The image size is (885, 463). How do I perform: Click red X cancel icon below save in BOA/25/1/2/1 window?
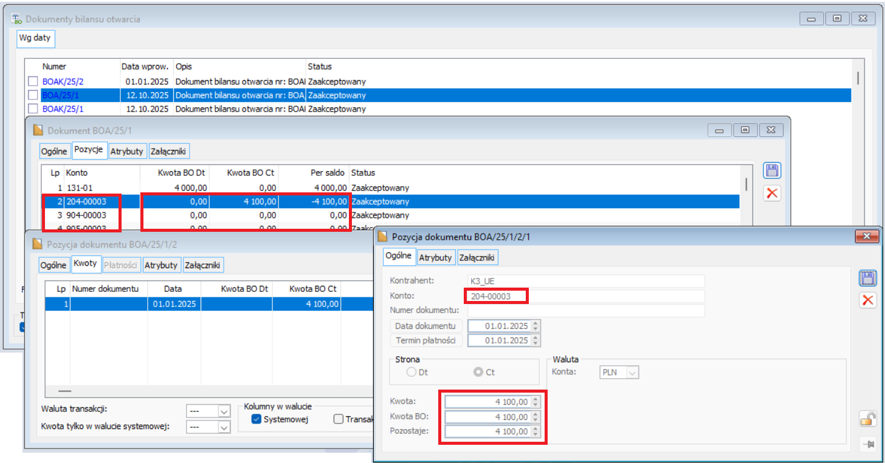coord(867,300)
